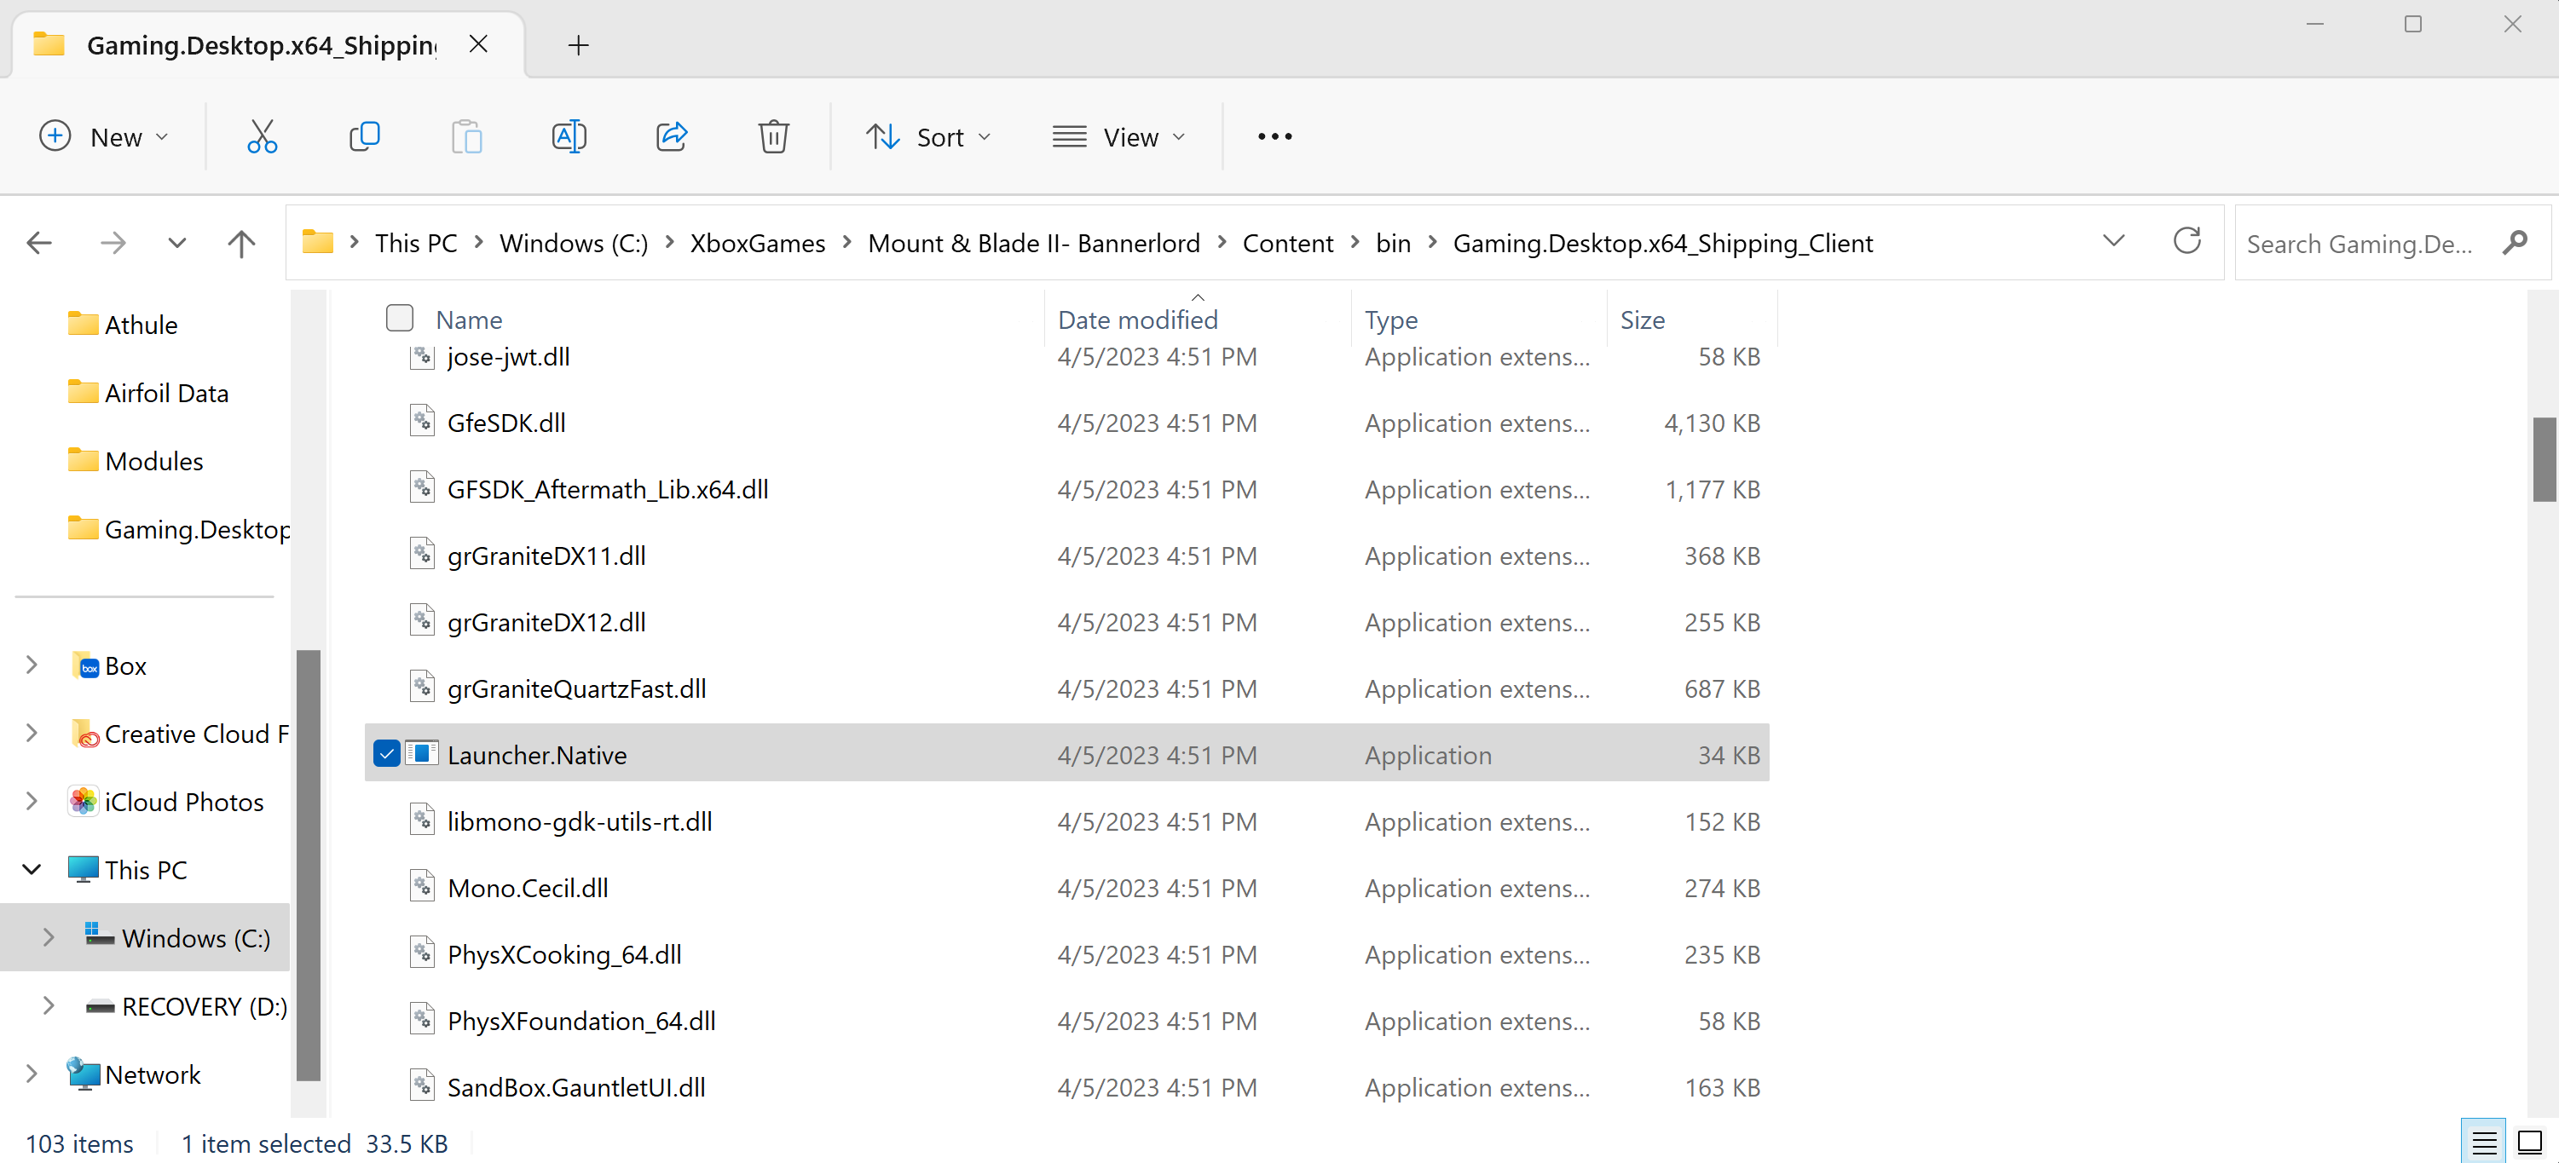2559x1163 pixels.
Task: Open the View options dropdown
Action: tap(1121, 136)
